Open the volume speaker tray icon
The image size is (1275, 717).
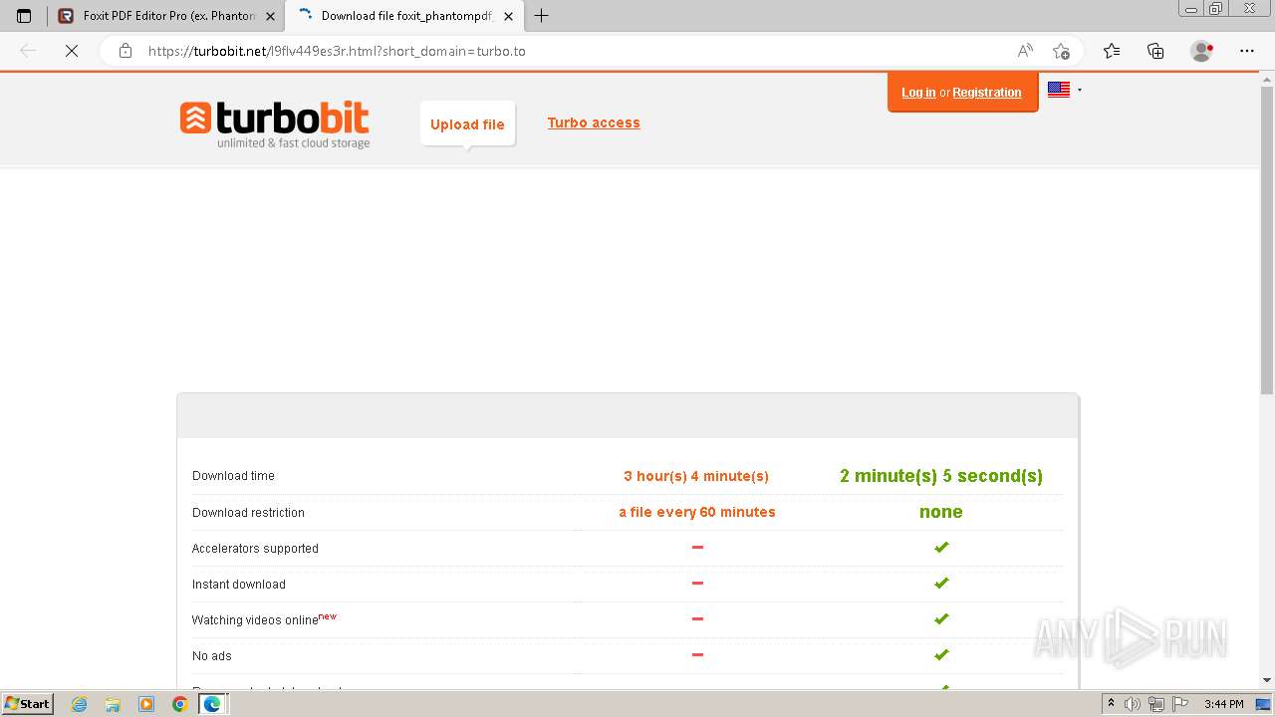[x=1134, y=704]
